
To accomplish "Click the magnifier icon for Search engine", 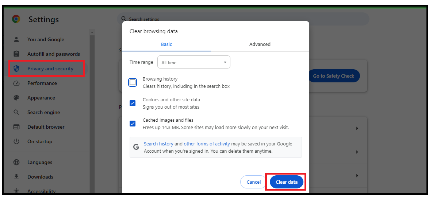I will 16,112.
